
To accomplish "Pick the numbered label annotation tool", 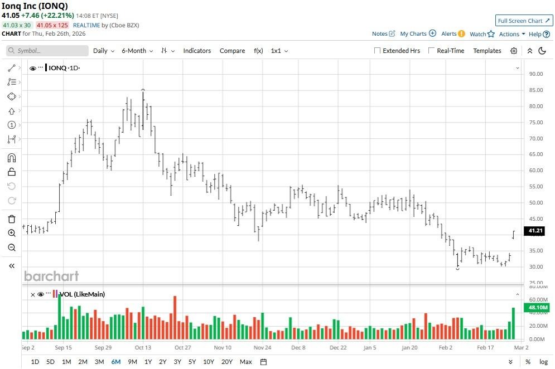I will 12,125.
